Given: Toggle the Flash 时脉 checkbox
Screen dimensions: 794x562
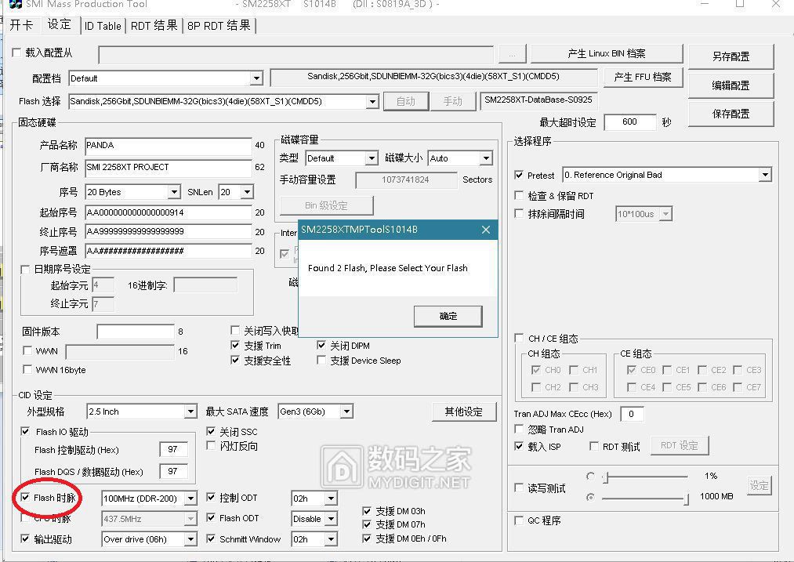Looking at the screenshot, I should [x=25, y=498].
